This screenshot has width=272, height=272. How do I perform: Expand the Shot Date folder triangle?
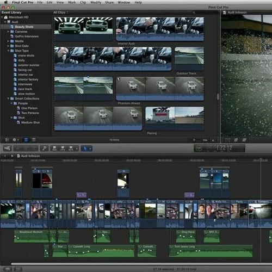click(x=8, y=46)
